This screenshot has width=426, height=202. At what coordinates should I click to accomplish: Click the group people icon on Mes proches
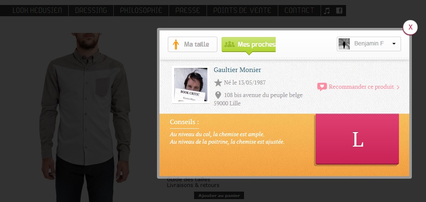click(x=229, y=44)
